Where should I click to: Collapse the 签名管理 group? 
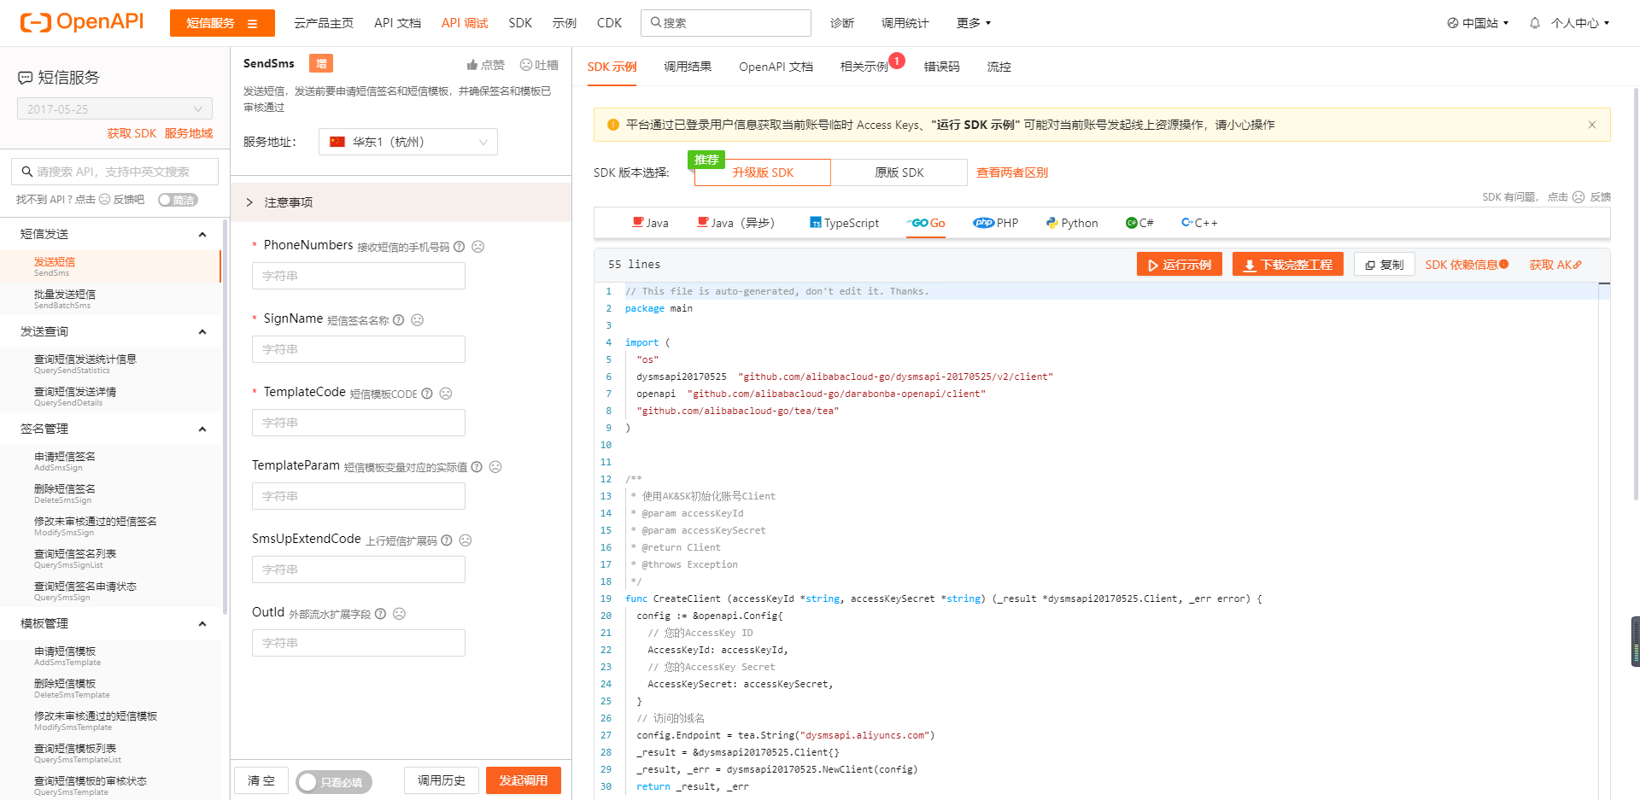202,429
